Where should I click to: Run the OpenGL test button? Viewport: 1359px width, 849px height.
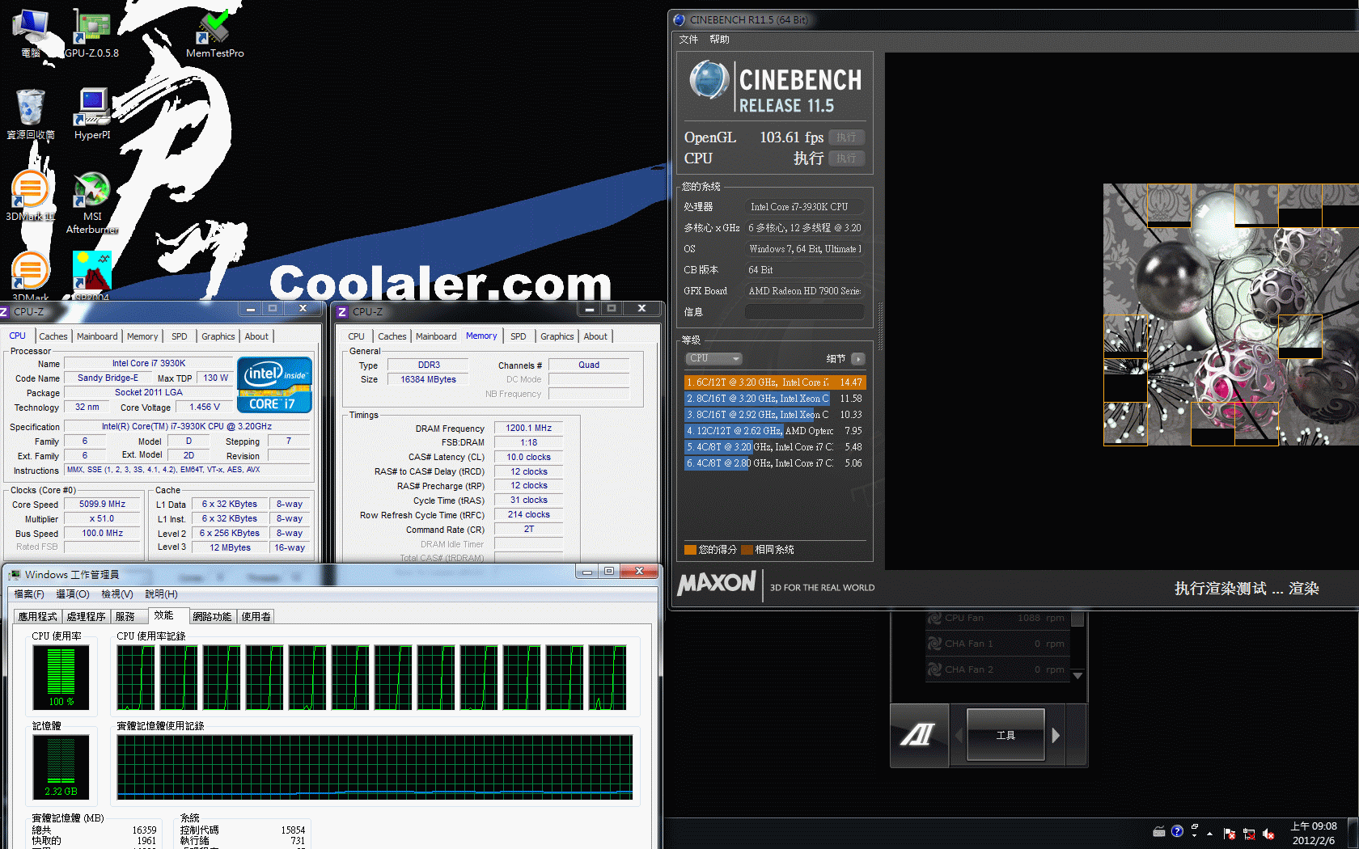click(x=847, y=137)
